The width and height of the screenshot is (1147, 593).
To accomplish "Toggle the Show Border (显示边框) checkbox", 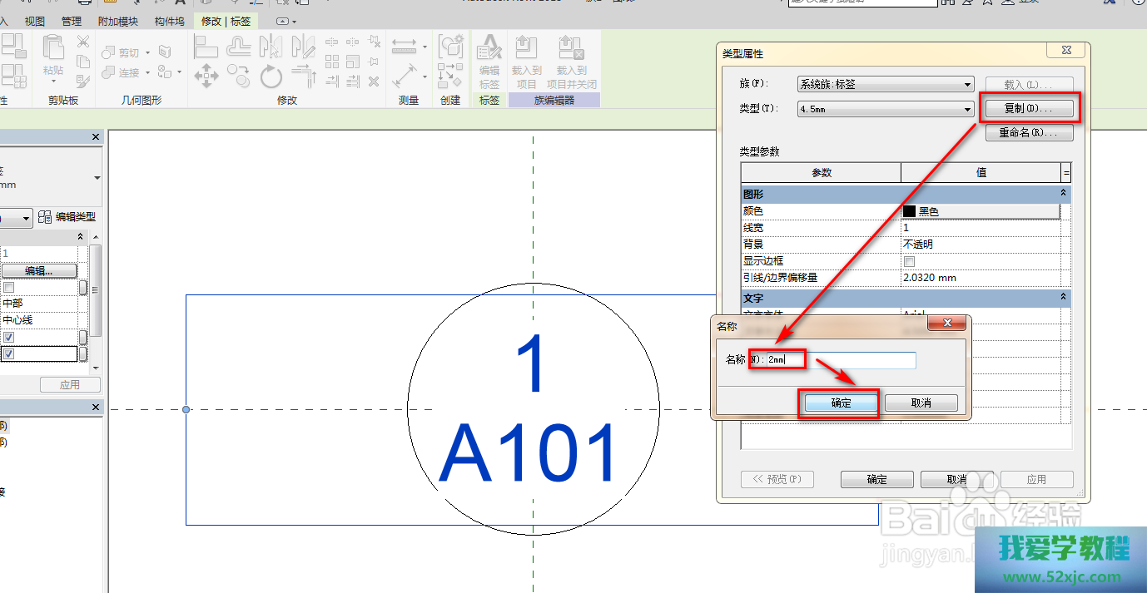I will coord(909,261).
